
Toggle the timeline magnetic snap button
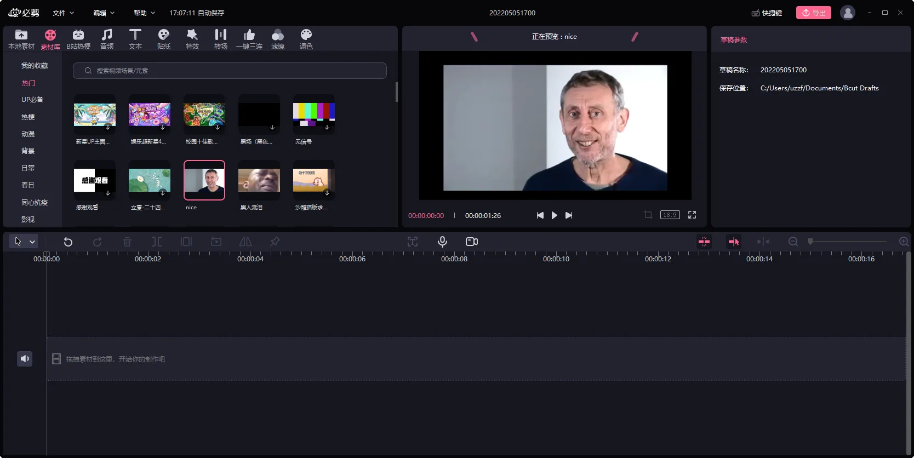click(x=704, y=242)
